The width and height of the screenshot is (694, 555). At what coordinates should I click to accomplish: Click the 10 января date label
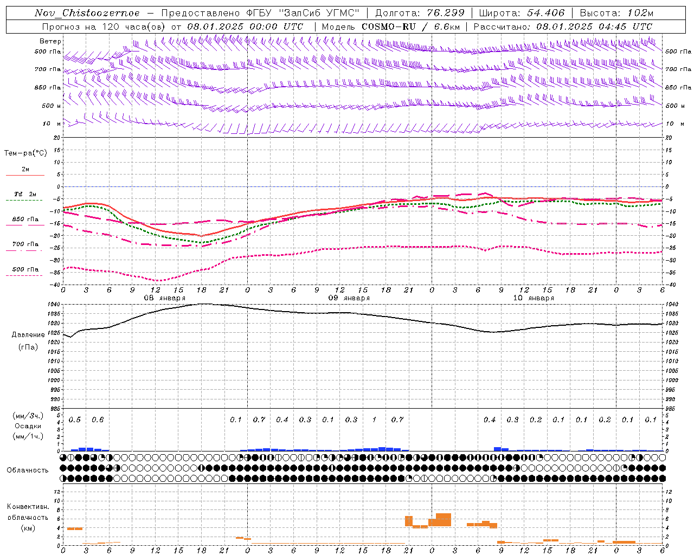(533, 298)
